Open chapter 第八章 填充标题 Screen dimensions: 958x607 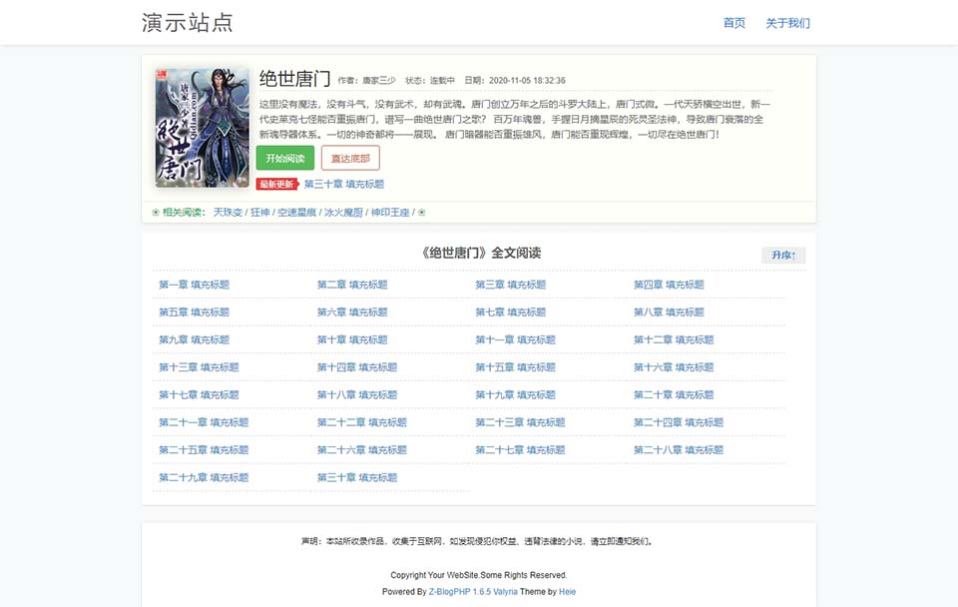pyautogui.click(x=669, y=312)
